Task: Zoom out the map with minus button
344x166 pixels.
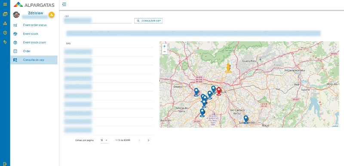Action: coord(165,52)
